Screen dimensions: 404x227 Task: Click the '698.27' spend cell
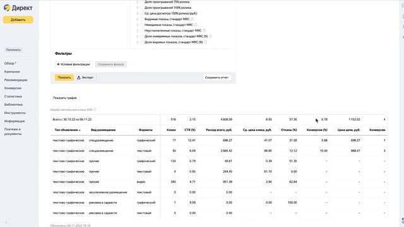coord(227,141)
